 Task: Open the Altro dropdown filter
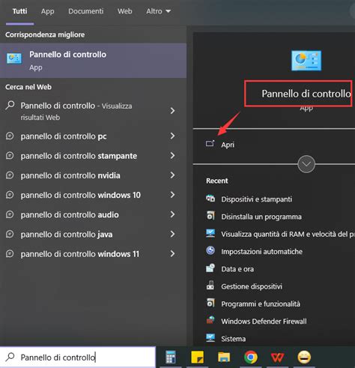click(159, 11)
